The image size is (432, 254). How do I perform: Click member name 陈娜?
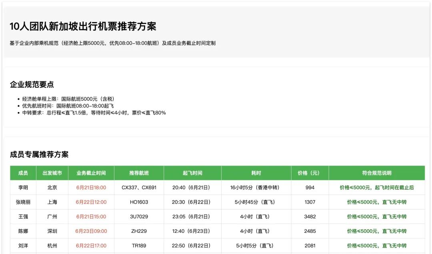pos(23,231)
